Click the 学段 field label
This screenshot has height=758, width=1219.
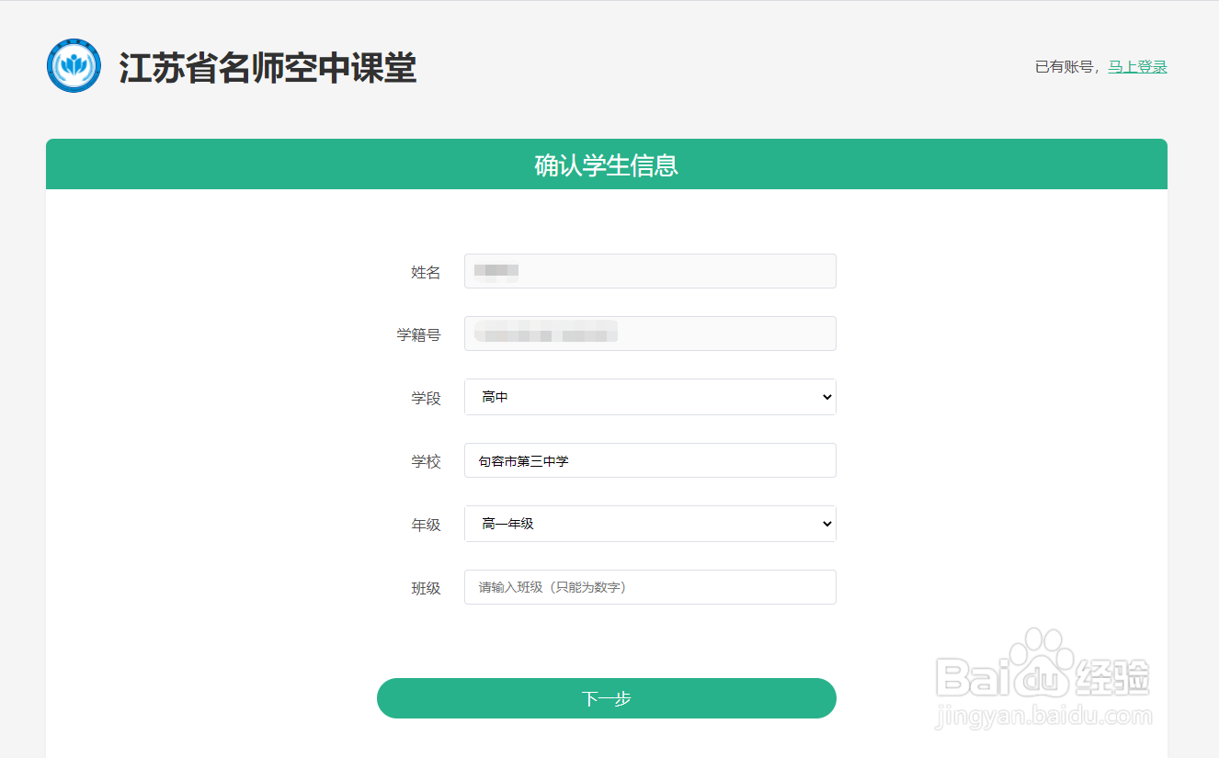click(x=426, y=399)
